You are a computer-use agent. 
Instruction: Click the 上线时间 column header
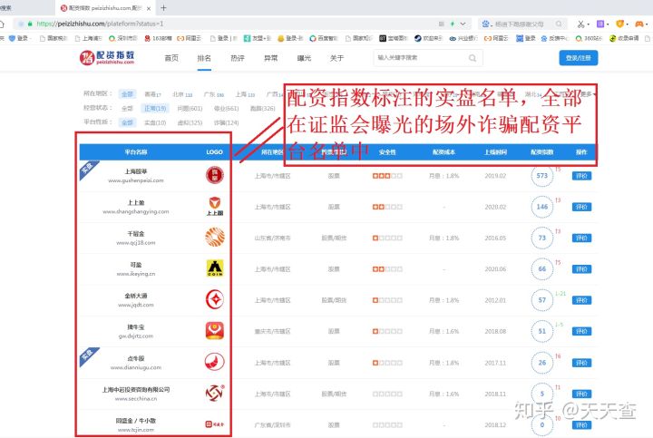pyautogui.click(x=495, y=152)
